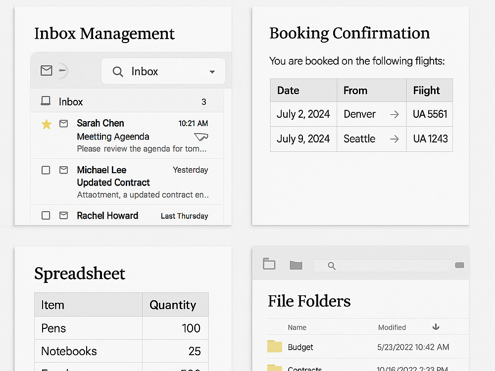Select the Denver cell
This screenshot has height=371, width=495.
click(x=372, y=114)
